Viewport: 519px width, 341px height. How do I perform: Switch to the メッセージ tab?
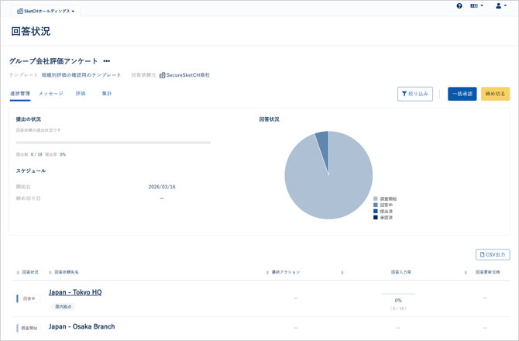[x=51, y=94]
